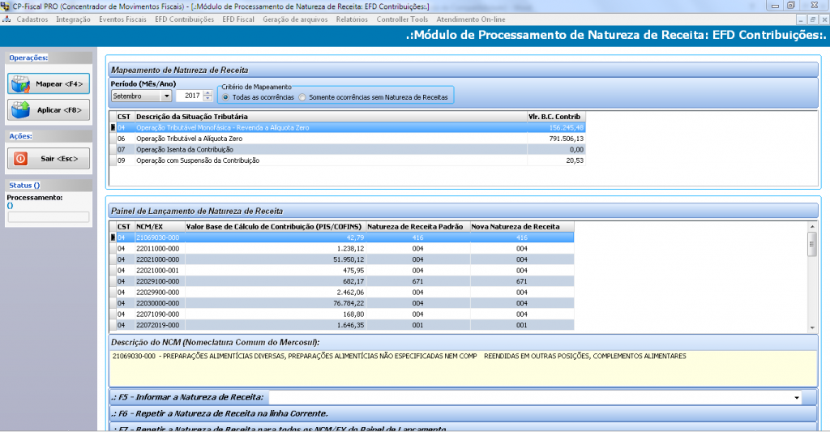This screenshot has width=830, height=432.
Task: Select row 'Operação com Suspensão da Contribuição'
Action: [x=348, y=160]
